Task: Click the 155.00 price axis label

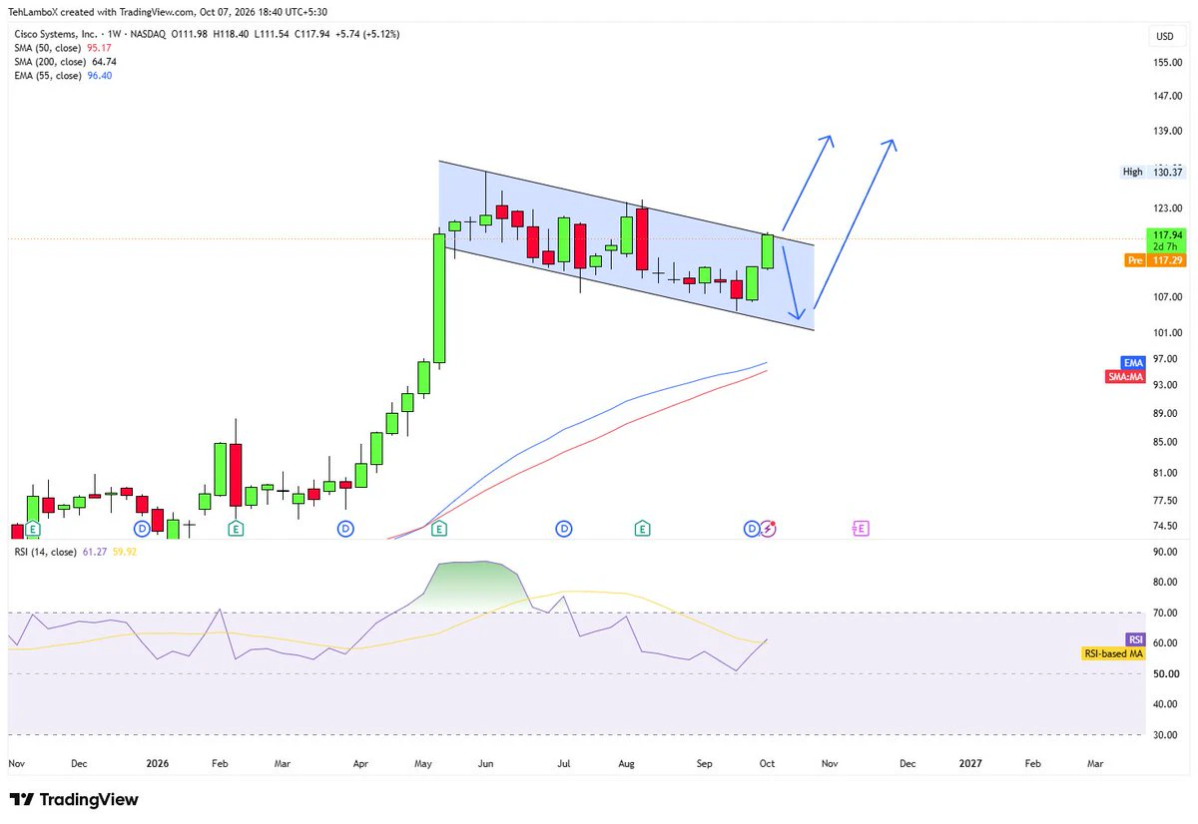Action: coord(1168,62)
